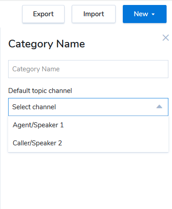The height and width of the screenshot is (209, 172).
Task: Choose Agent/Speaker 1 from the list
Action: coord(88,125)
